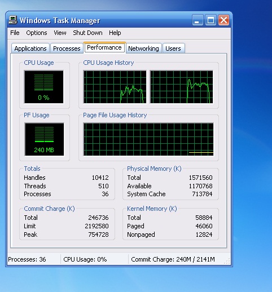Viewport: 272px width, 292px height.
Task: Click the Handles label in Totals
Action: (x=34, y=178)
